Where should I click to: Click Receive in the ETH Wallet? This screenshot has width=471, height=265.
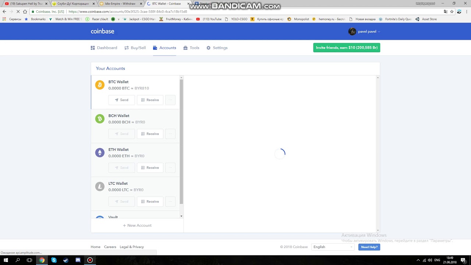click(150, 168)
